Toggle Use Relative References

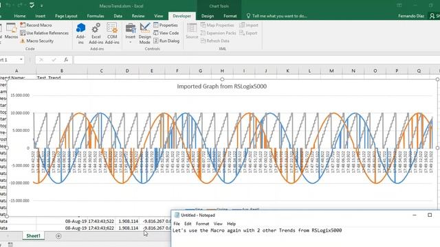pyautogui.click(x=44, y=33)
